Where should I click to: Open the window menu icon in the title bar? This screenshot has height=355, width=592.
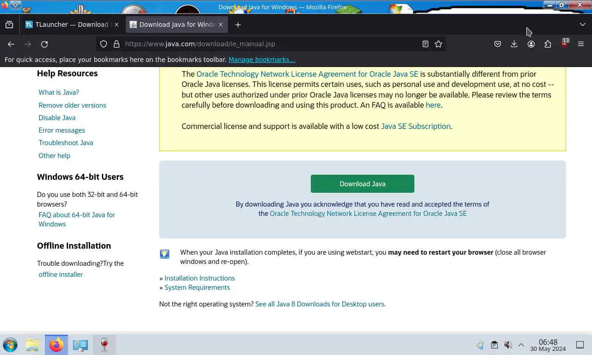point(15,5)
